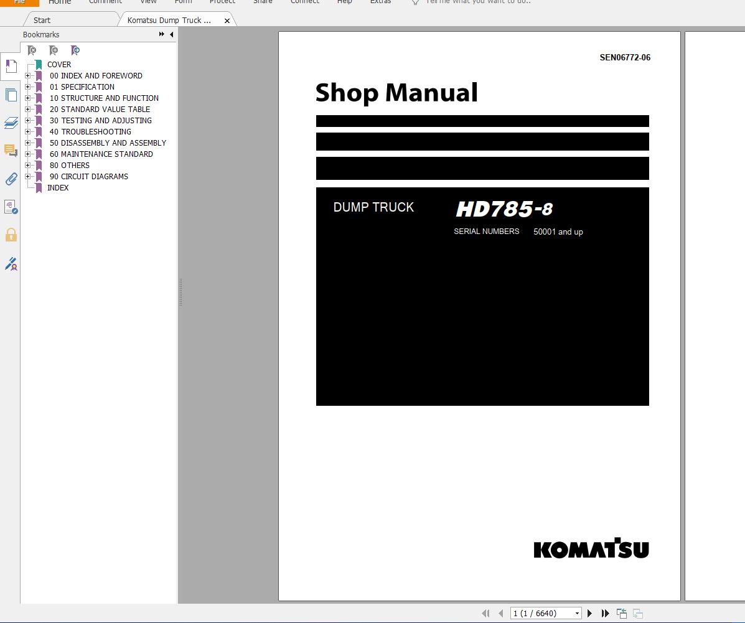Click the Bookmarks panel title
Viewport: 745px width, 623px height.
point(41,35)
